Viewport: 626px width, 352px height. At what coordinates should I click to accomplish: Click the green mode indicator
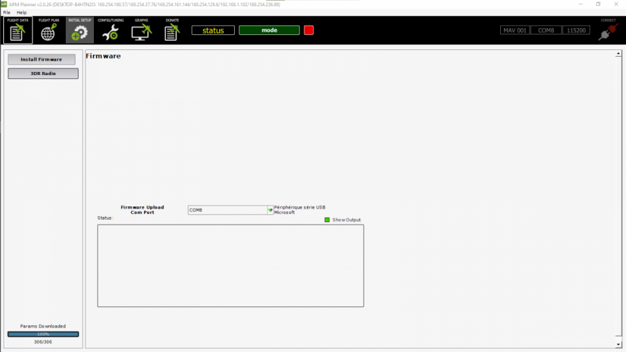tap(269, 30)
